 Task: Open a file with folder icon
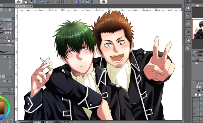click(31, 2)
